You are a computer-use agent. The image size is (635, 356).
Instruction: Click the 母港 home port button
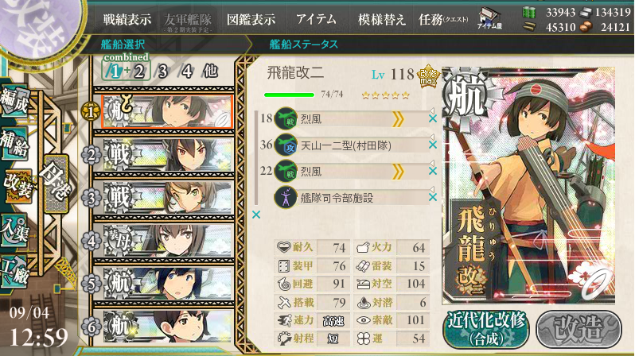point(56,183)
